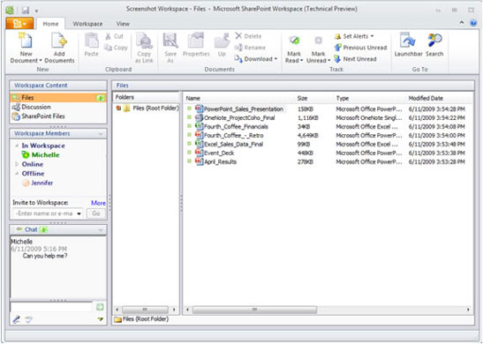Click the Mark Unread icon

click(x=318, y=41)
